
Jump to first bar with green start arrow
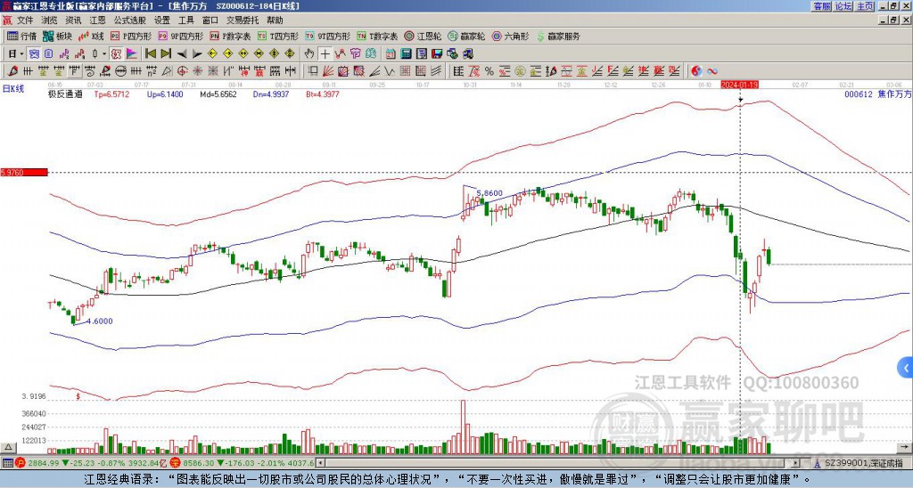pyautogui.click(x=150, y=53)
